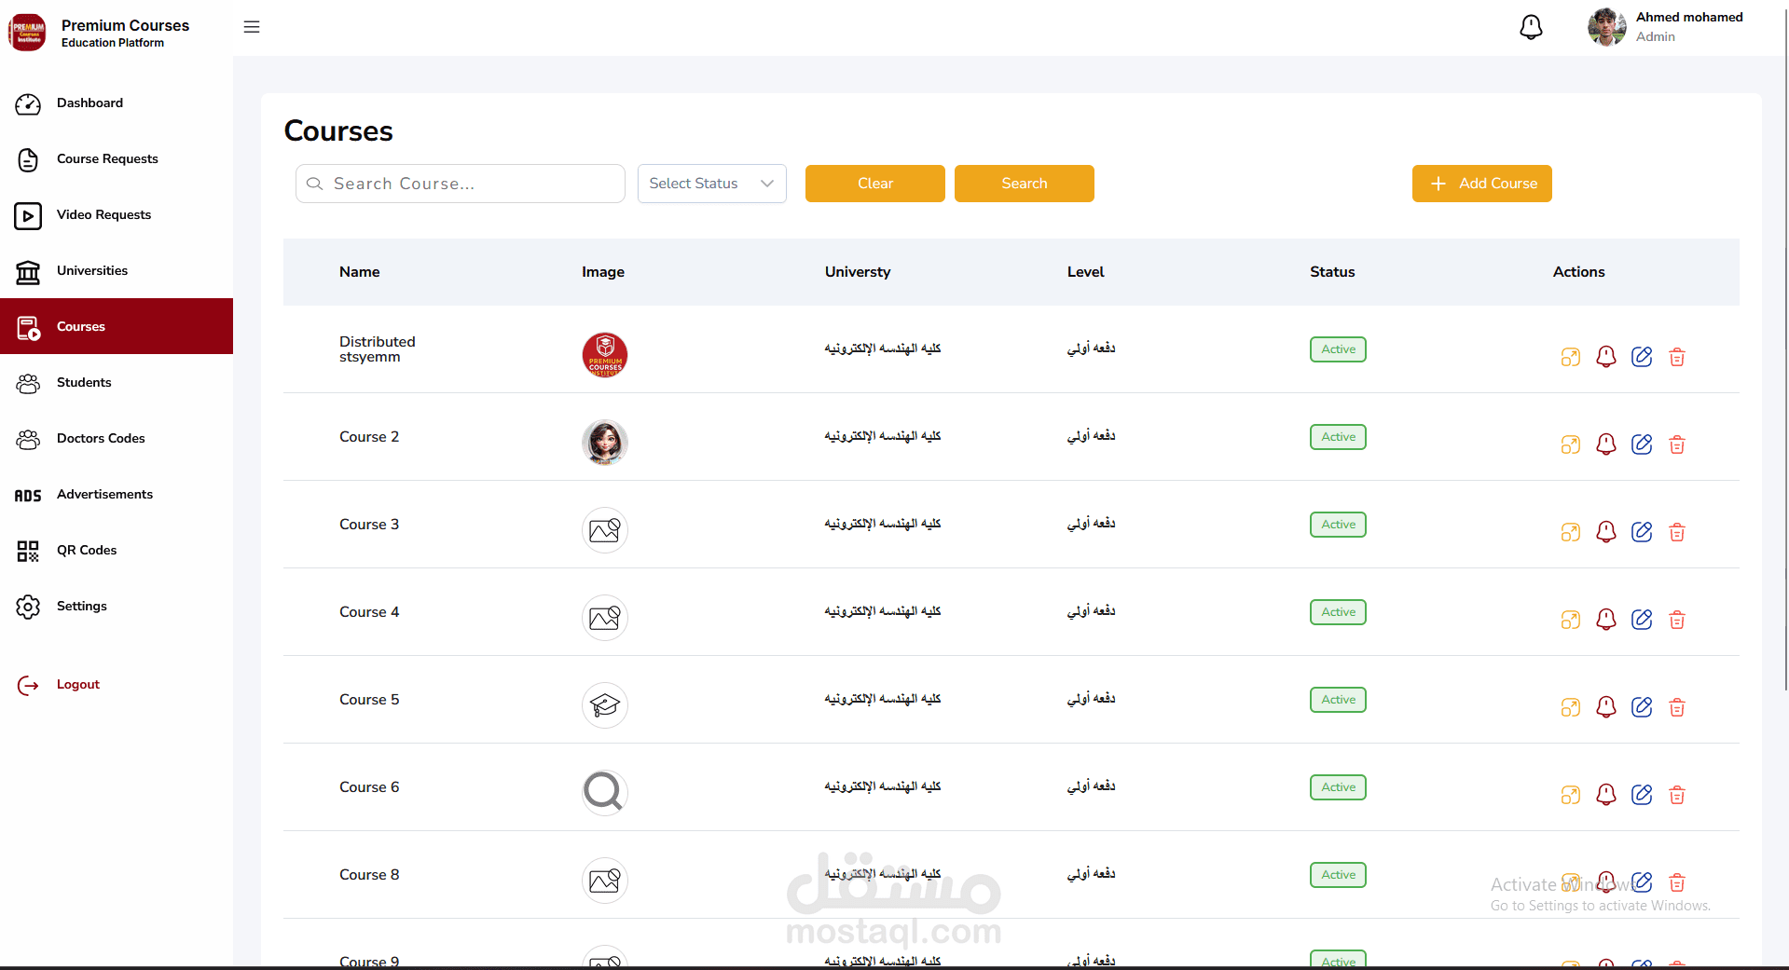Click Course 6 magnifier image thumbnail
The height and width of the screenshot is (970, 1789).
point(605,793)
